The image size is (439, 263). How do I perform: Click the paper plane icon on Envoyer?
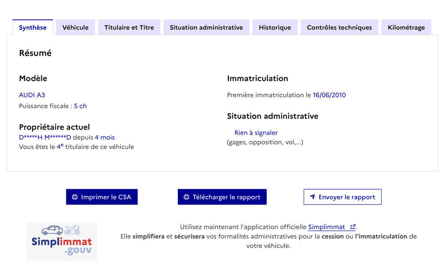312,197
